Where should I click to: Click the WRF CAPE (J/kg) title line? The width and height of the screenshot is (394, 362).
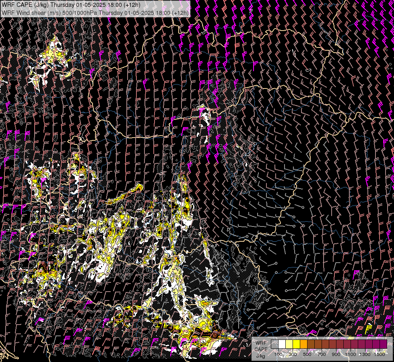click(x=71, y=5)
